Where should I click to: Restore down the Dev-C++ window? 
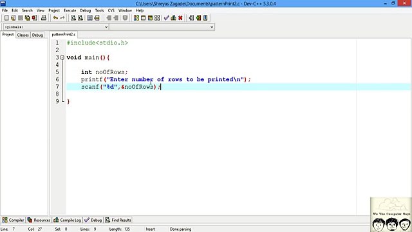point(393,3)
